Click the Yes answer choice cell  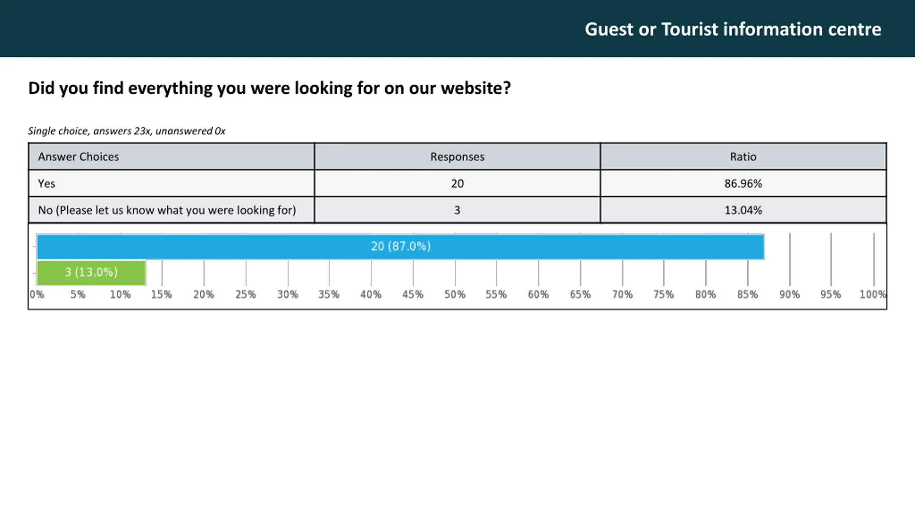pyautogui.click(x=172, y=183)
